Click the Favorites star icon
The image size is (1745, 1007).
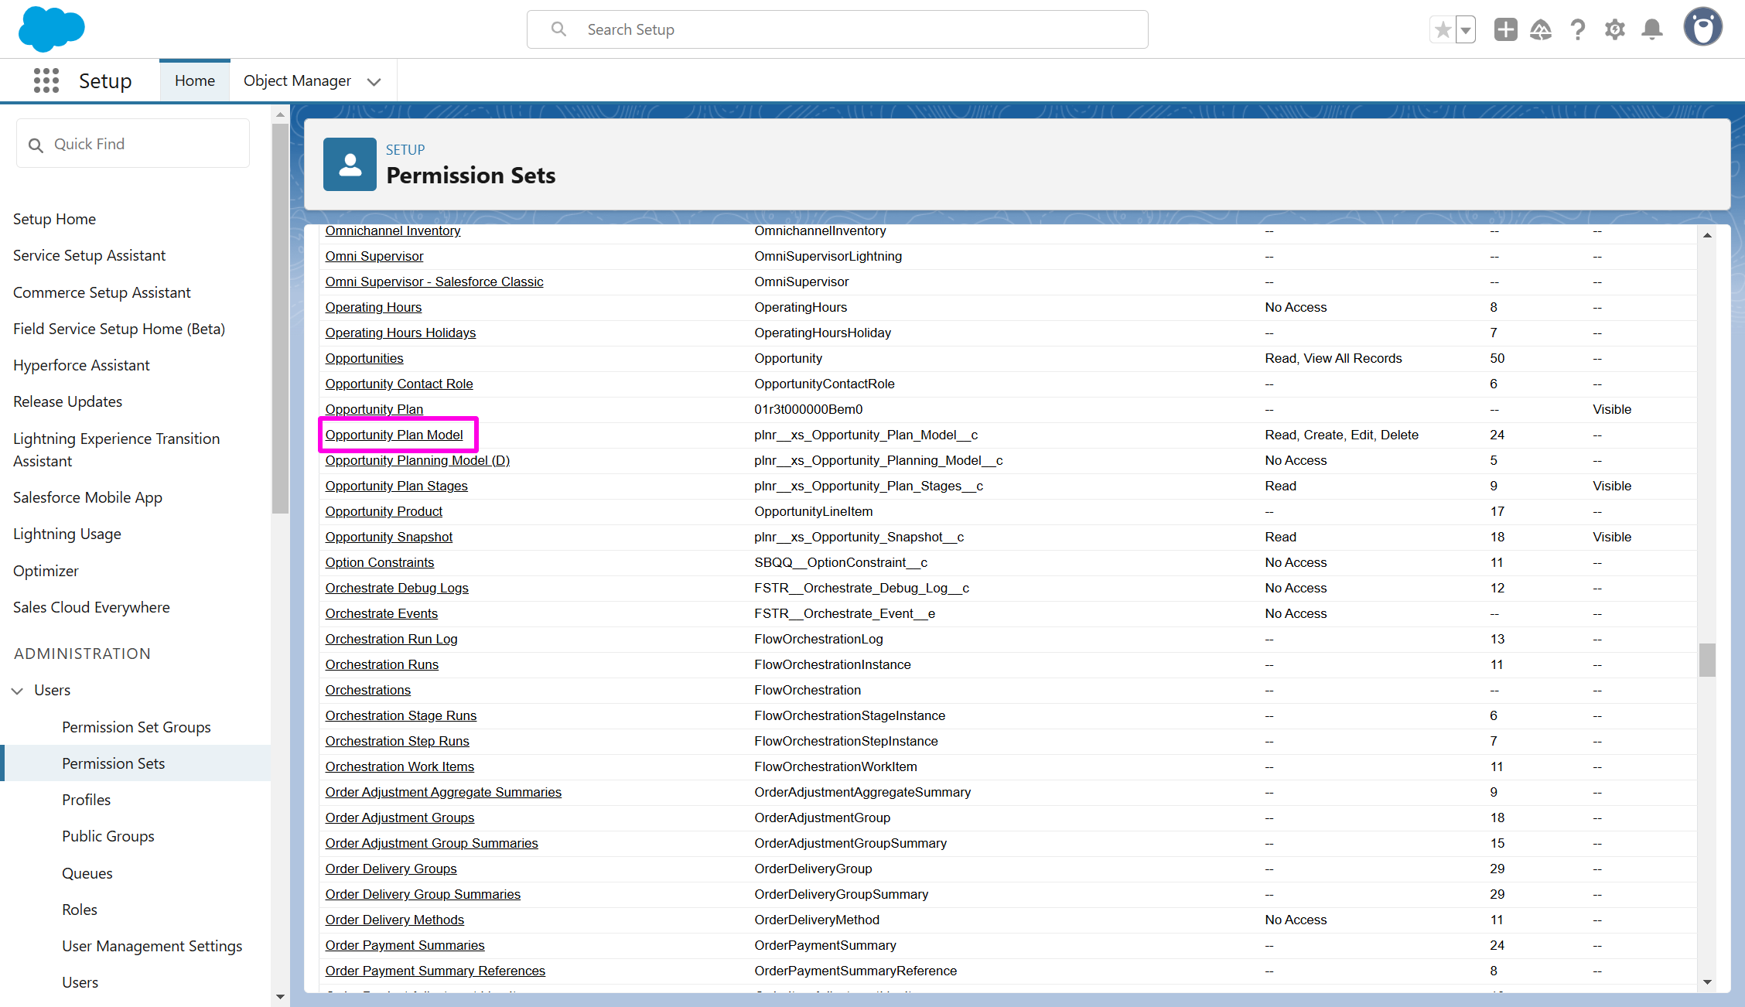(1443, 29)
